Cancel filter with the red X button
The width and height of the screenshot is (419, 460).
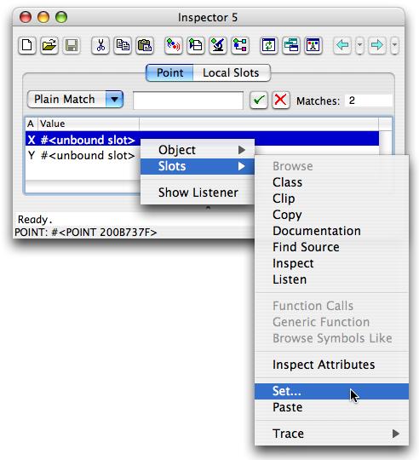click(x=281, y=101)
